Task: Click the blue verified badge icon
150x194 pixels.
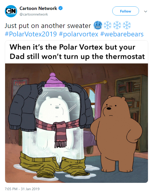Action: (x=60, y=8)
